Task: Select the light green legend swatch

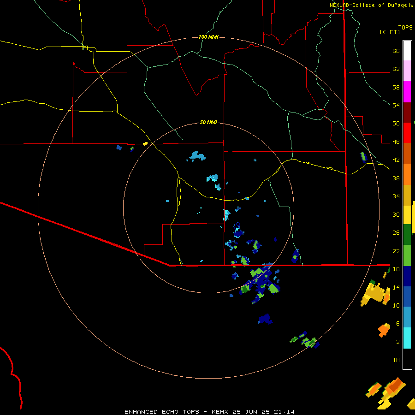Action: click(x=407, y=255)
